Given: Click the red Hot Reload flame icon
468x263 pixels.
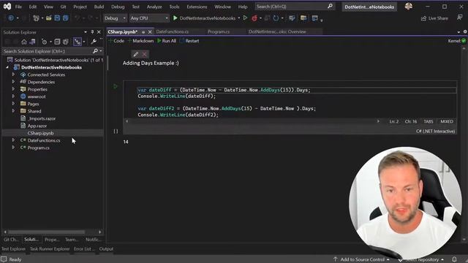Looking at the screenshot, I should tap(254, 18).
